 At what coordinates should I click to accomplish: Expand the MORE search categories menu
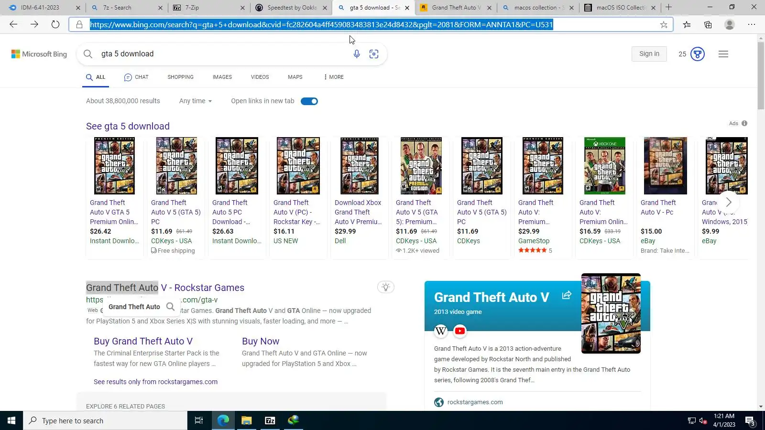click(334, 77)
